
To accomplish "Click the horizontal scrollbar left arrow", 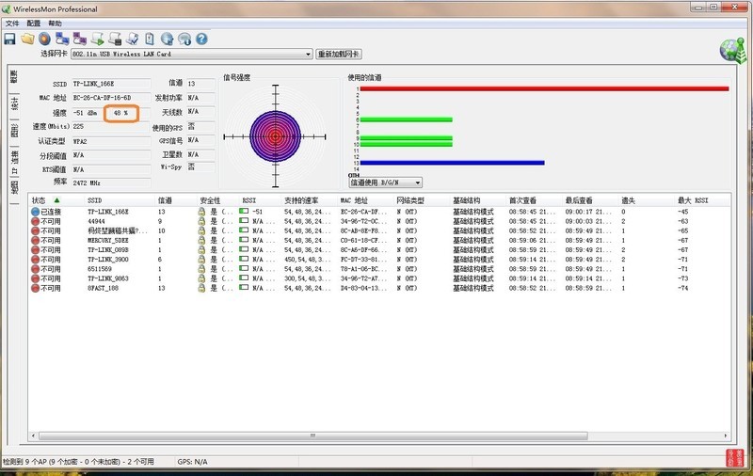I will 33,436.
